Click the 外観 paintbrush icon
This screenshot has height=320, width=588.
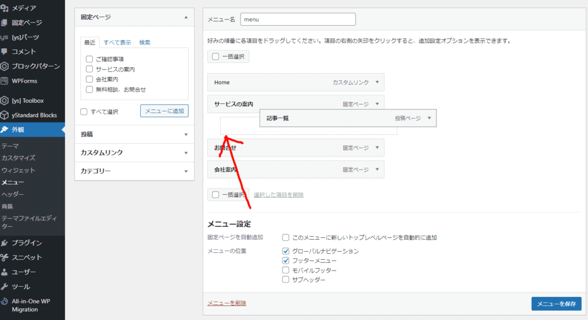click(x=4, y=129)
